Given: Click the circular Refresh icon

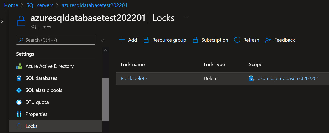Looking at the screenshot, I should coord(237,40).
